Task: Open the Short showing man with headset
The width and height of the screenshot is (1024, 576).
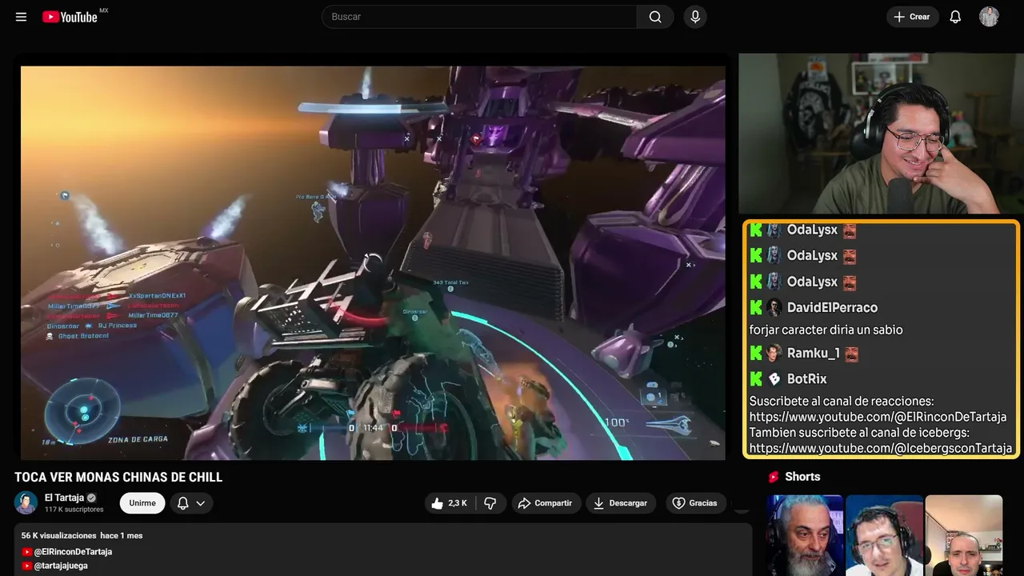Action: [885, 535]
